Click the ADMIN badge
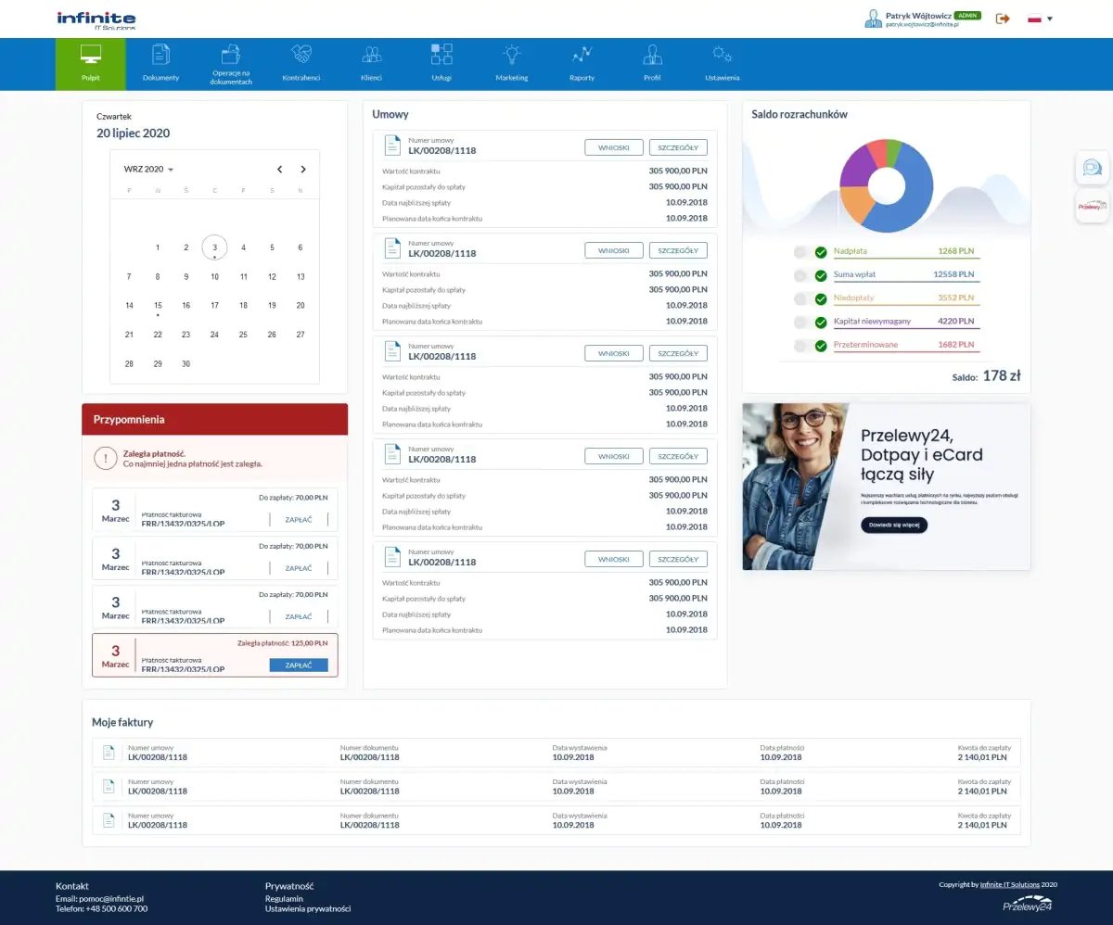Viewport: 1113px width, 925px height. coord(967,16)
